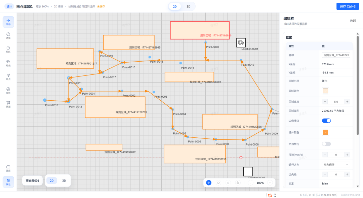Switch to 2D view in top bar
Screen dimensions: 363x198
(175, 6)
